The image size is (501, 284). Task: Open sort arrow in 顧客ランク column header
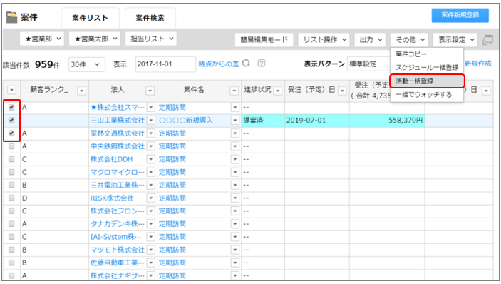[x=82, y=91]
